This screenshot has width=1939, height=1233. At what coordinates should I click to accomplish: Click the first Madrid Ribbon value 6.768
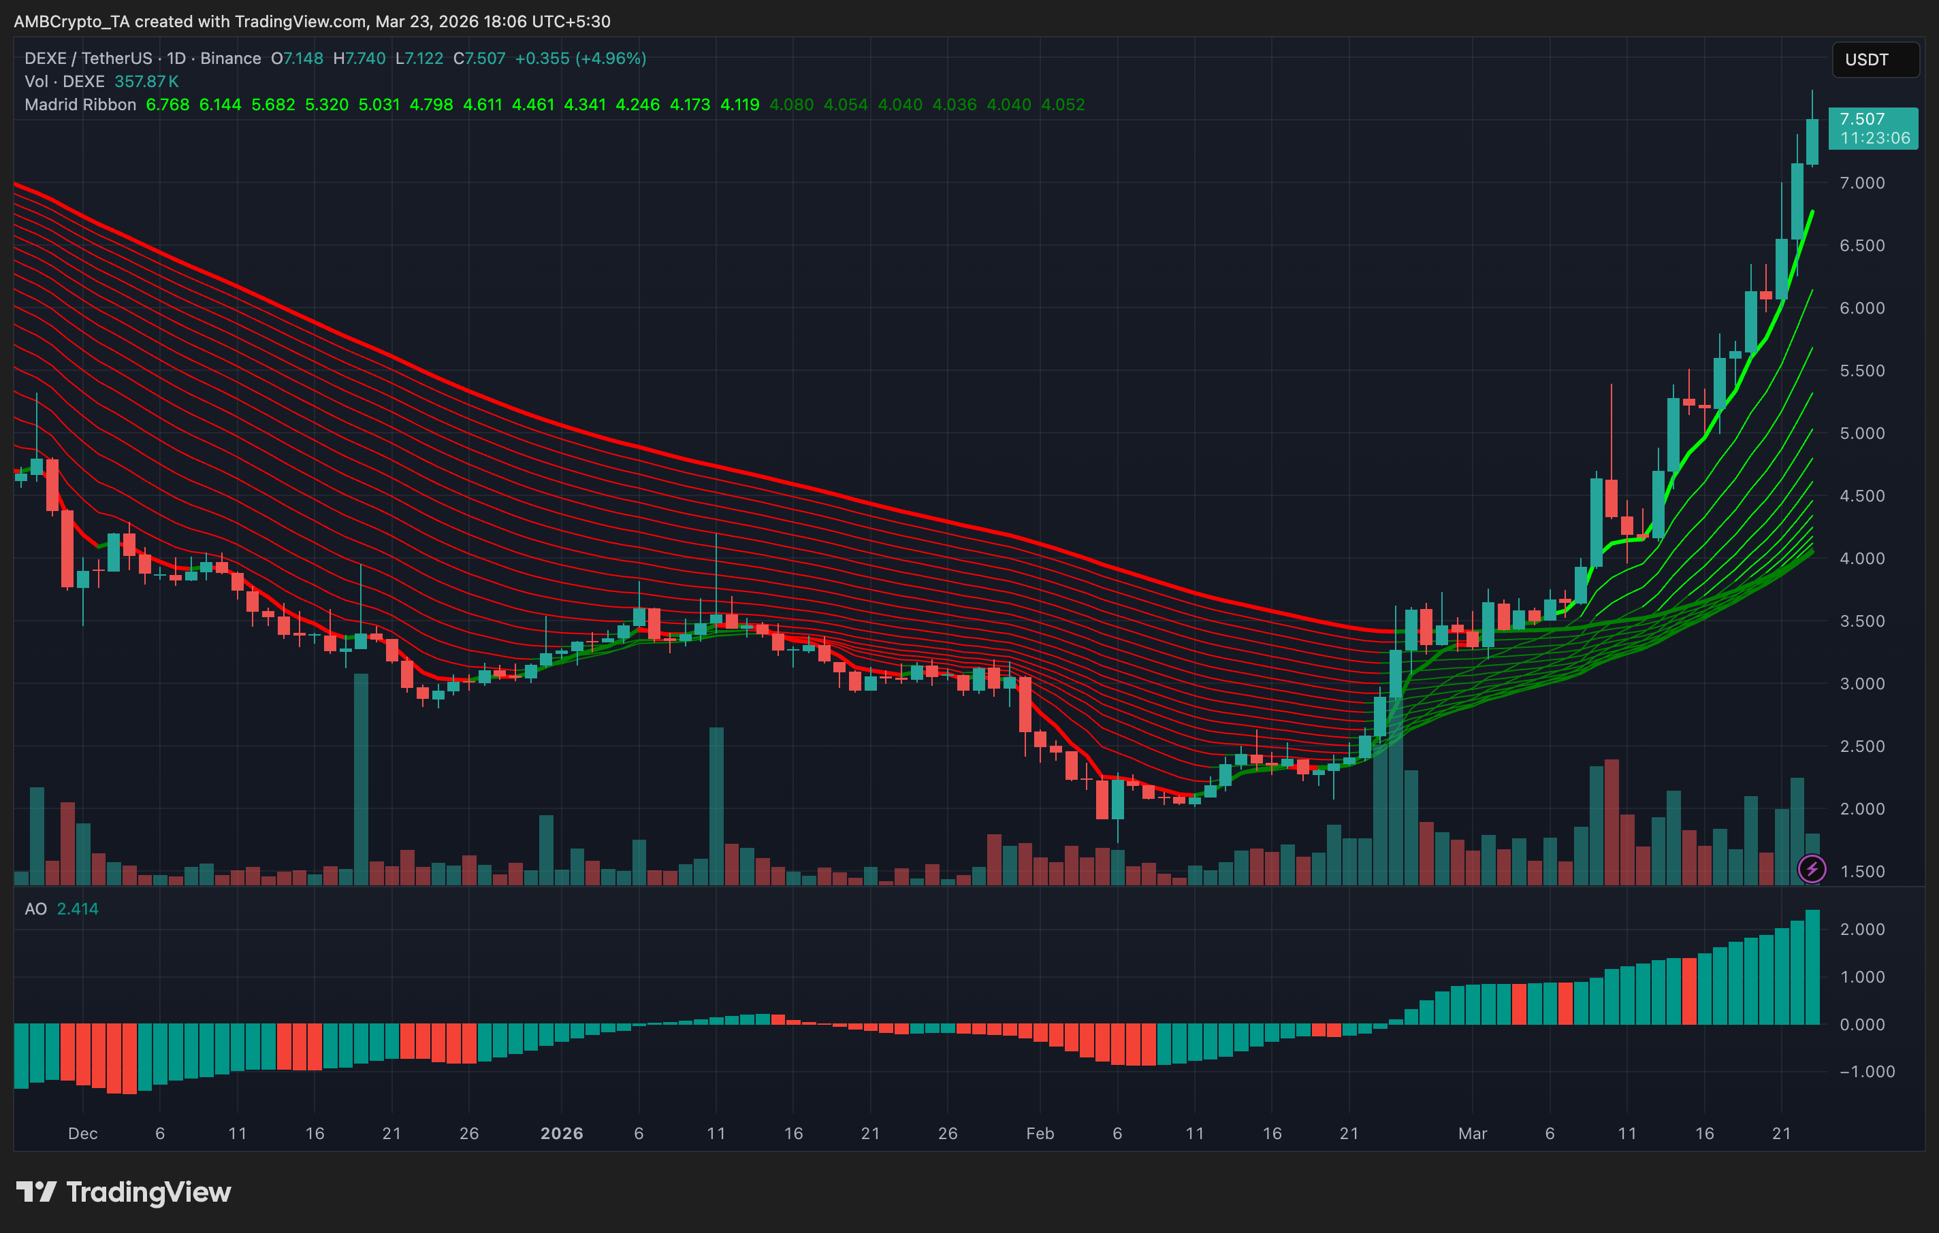(x=167, y=105)
